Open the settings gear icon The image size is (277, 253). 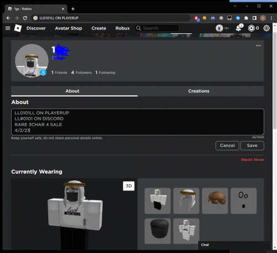(x=266, y=28)
